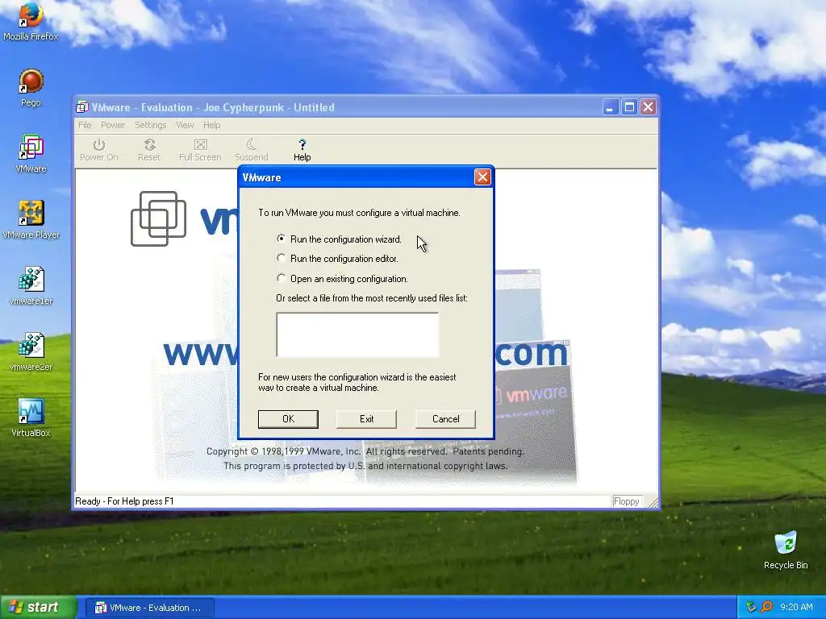
Task: Select the Recycle Bin icon
Action: tap(786, 550)
